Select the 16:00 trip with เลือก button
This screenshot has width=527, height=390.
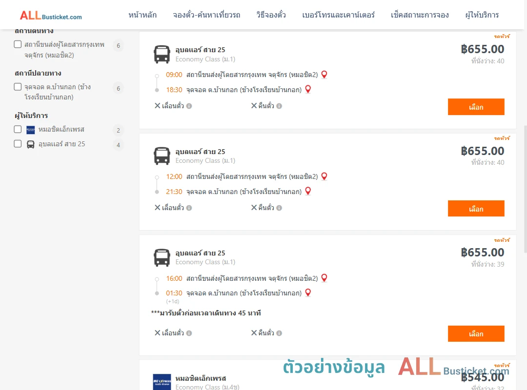click(476, 333)
